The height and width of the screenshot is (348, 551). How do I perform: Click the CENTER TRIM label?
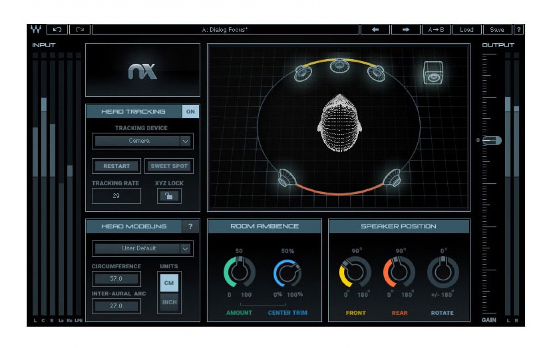click(288, 313)
